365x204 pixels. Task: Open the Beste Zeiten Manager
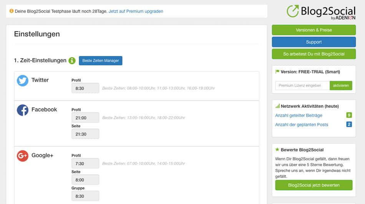101,61
